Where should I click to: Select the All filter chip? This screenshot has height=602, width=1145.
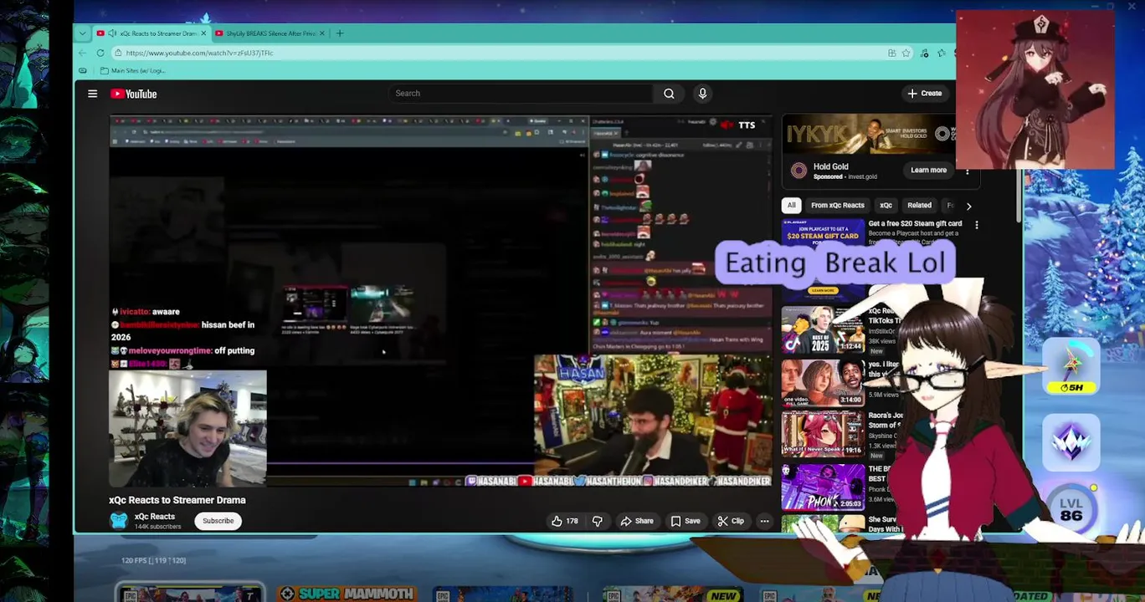pyautogui.click(x=791, y=205)
